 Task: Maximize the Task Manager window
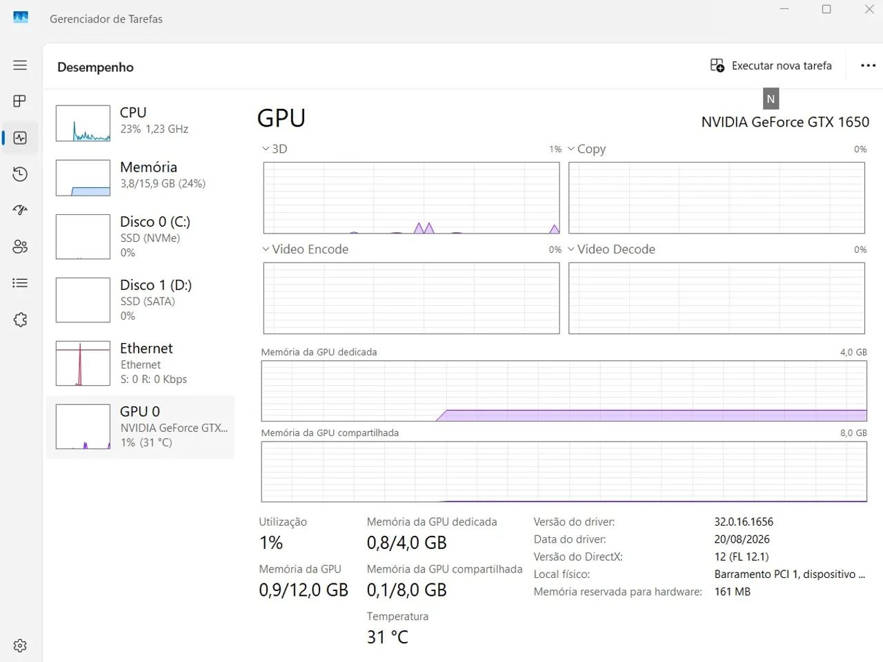point(826,10)
